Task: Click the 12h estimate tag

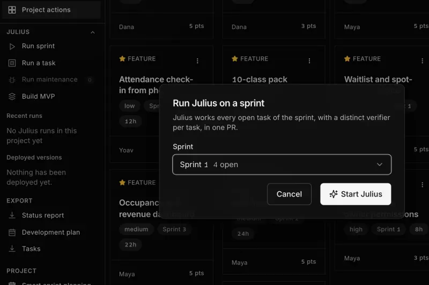Action: (130, 121)
